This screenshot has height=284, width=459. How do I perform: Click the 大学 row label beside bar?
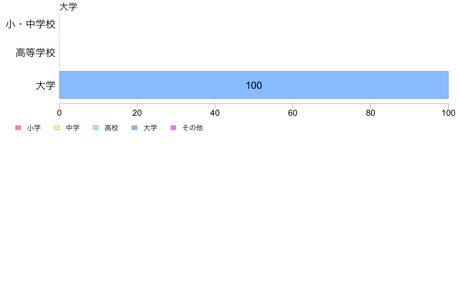pos(46,85)
